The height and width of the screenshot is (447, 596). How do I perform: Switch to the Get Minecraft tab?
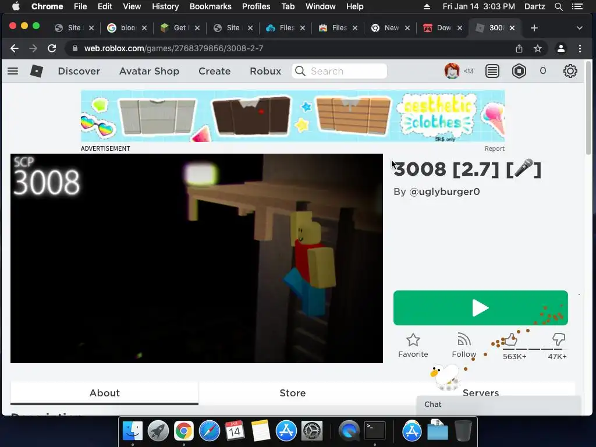click(x=179, y=28)
